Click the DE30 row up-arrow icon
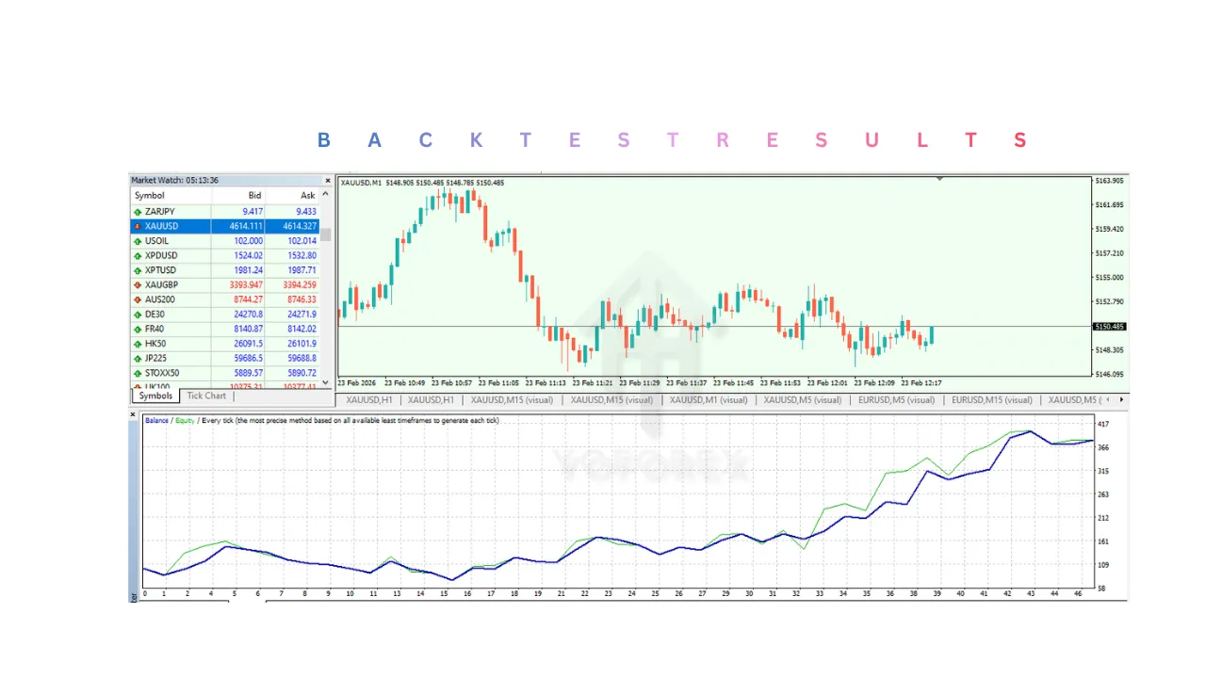1206x678 pixels. point(138,315)
